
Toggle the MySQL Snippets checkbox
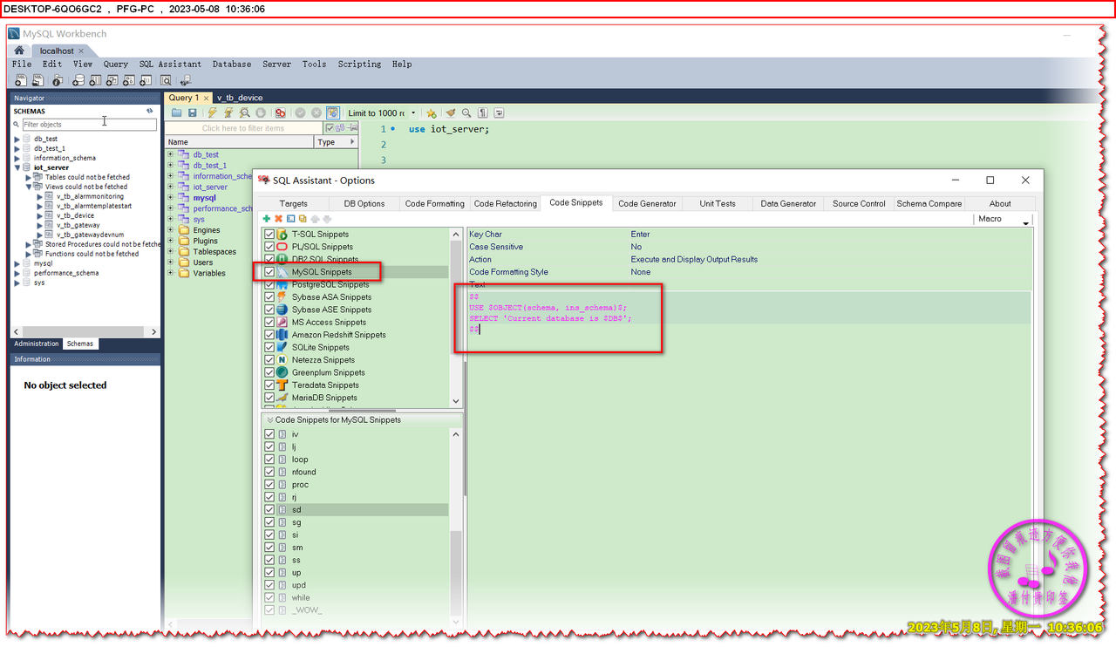pos(269,272)
